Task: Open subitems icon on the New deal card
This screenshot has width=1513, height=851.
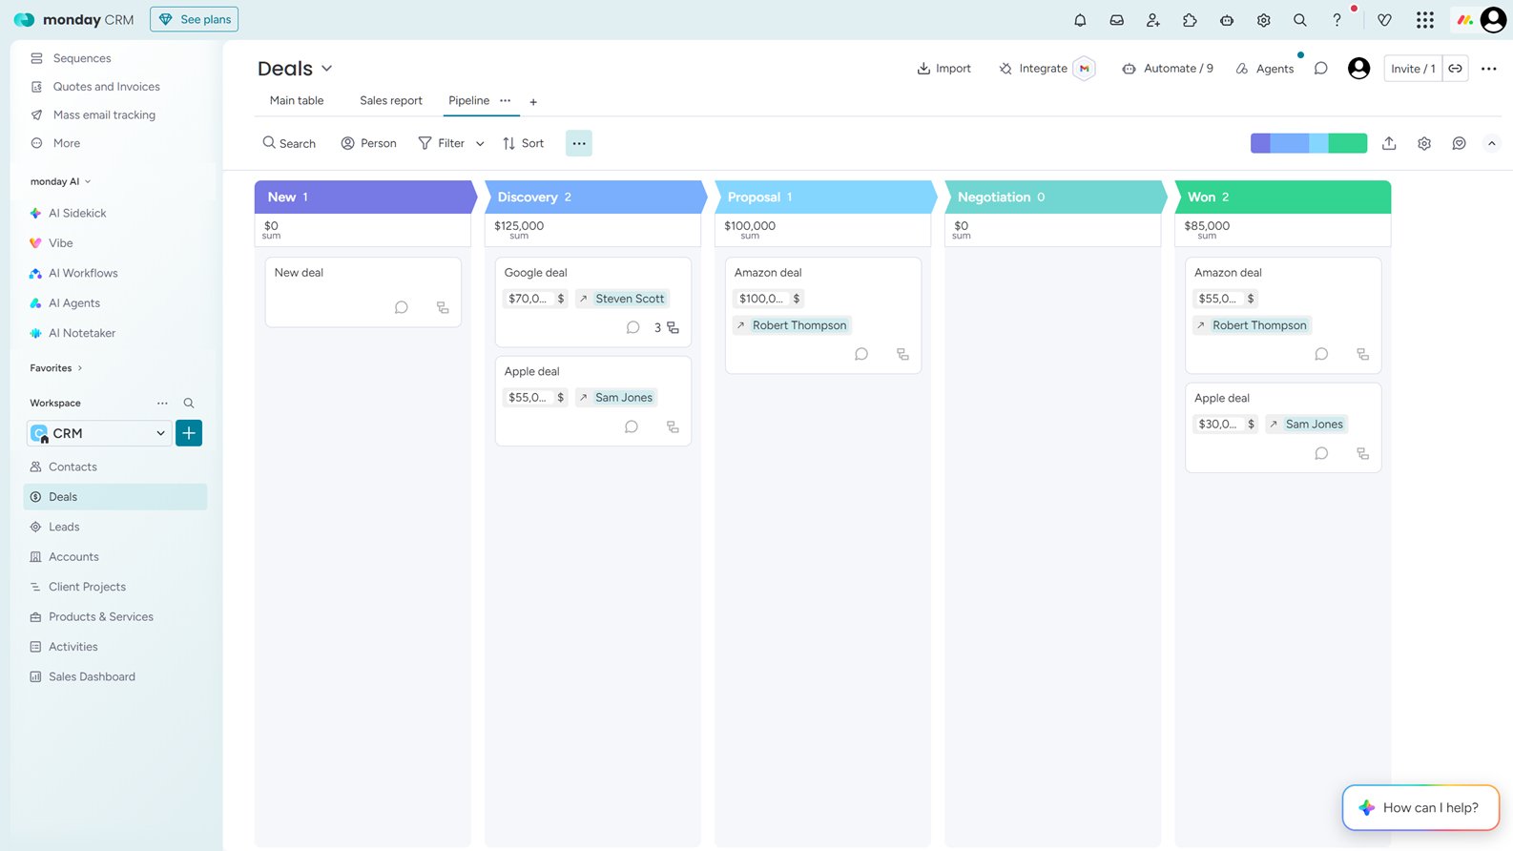Action: tap(443, 307)
